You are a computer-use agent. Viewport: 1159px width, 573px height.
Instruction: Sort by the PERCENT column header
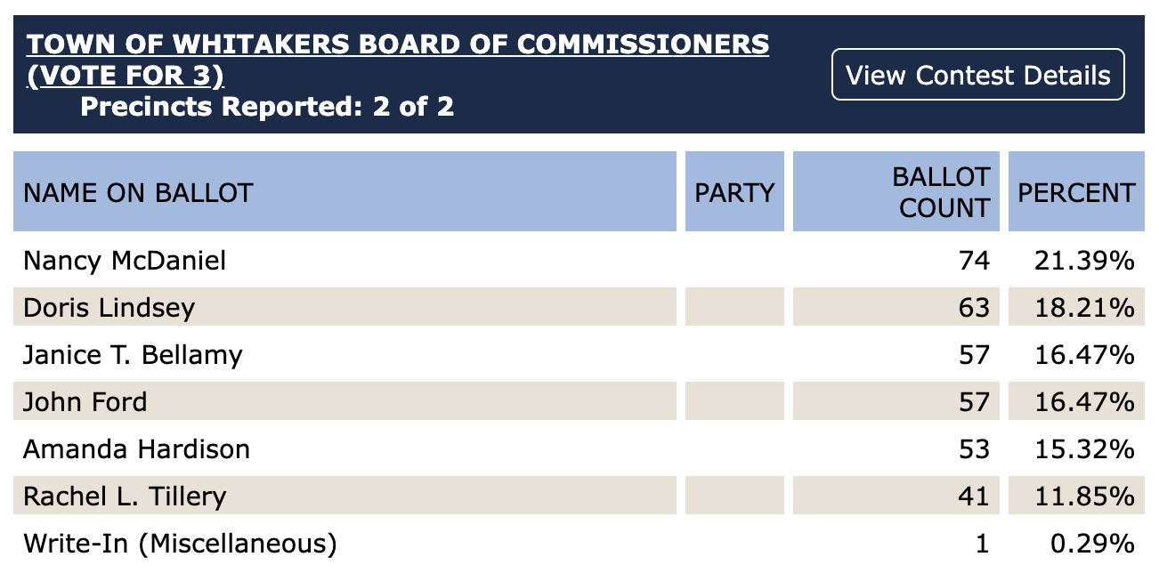(x=1076, y=192)
